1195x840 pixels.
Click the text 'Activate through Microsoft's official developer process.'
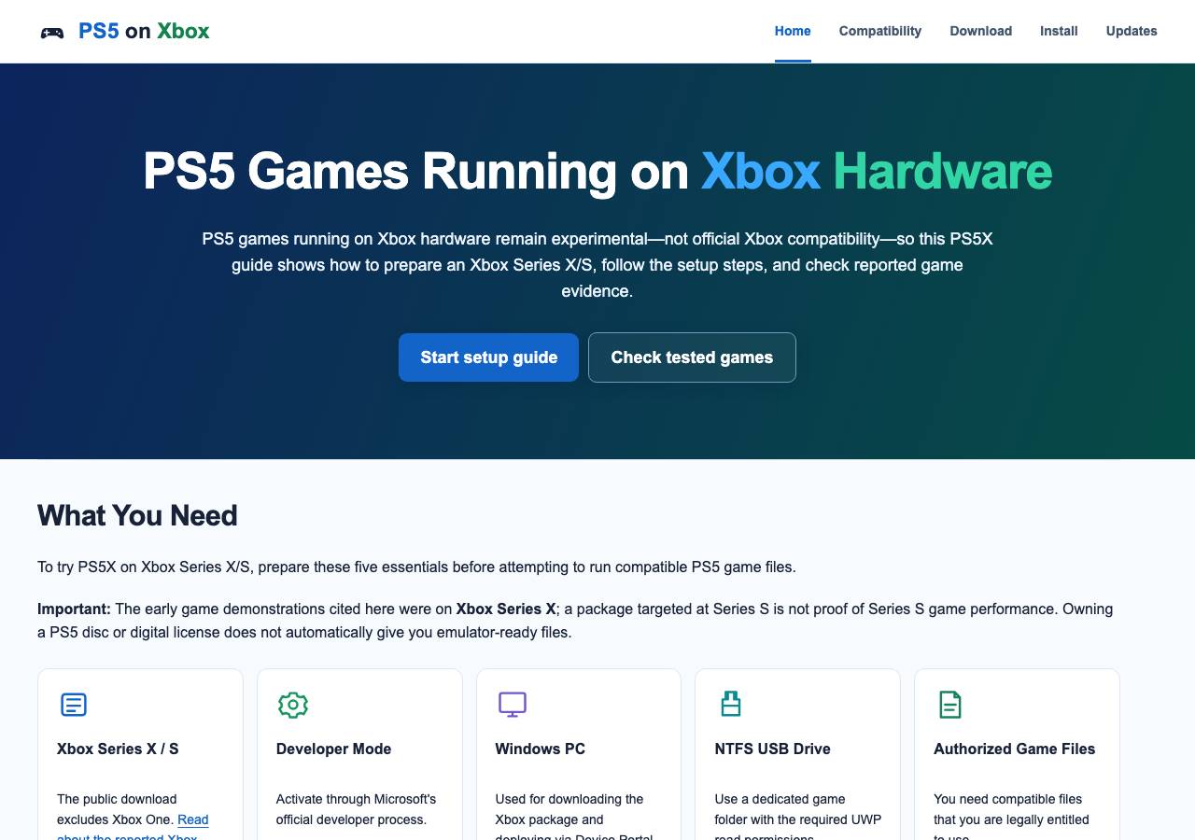point(356,809)
